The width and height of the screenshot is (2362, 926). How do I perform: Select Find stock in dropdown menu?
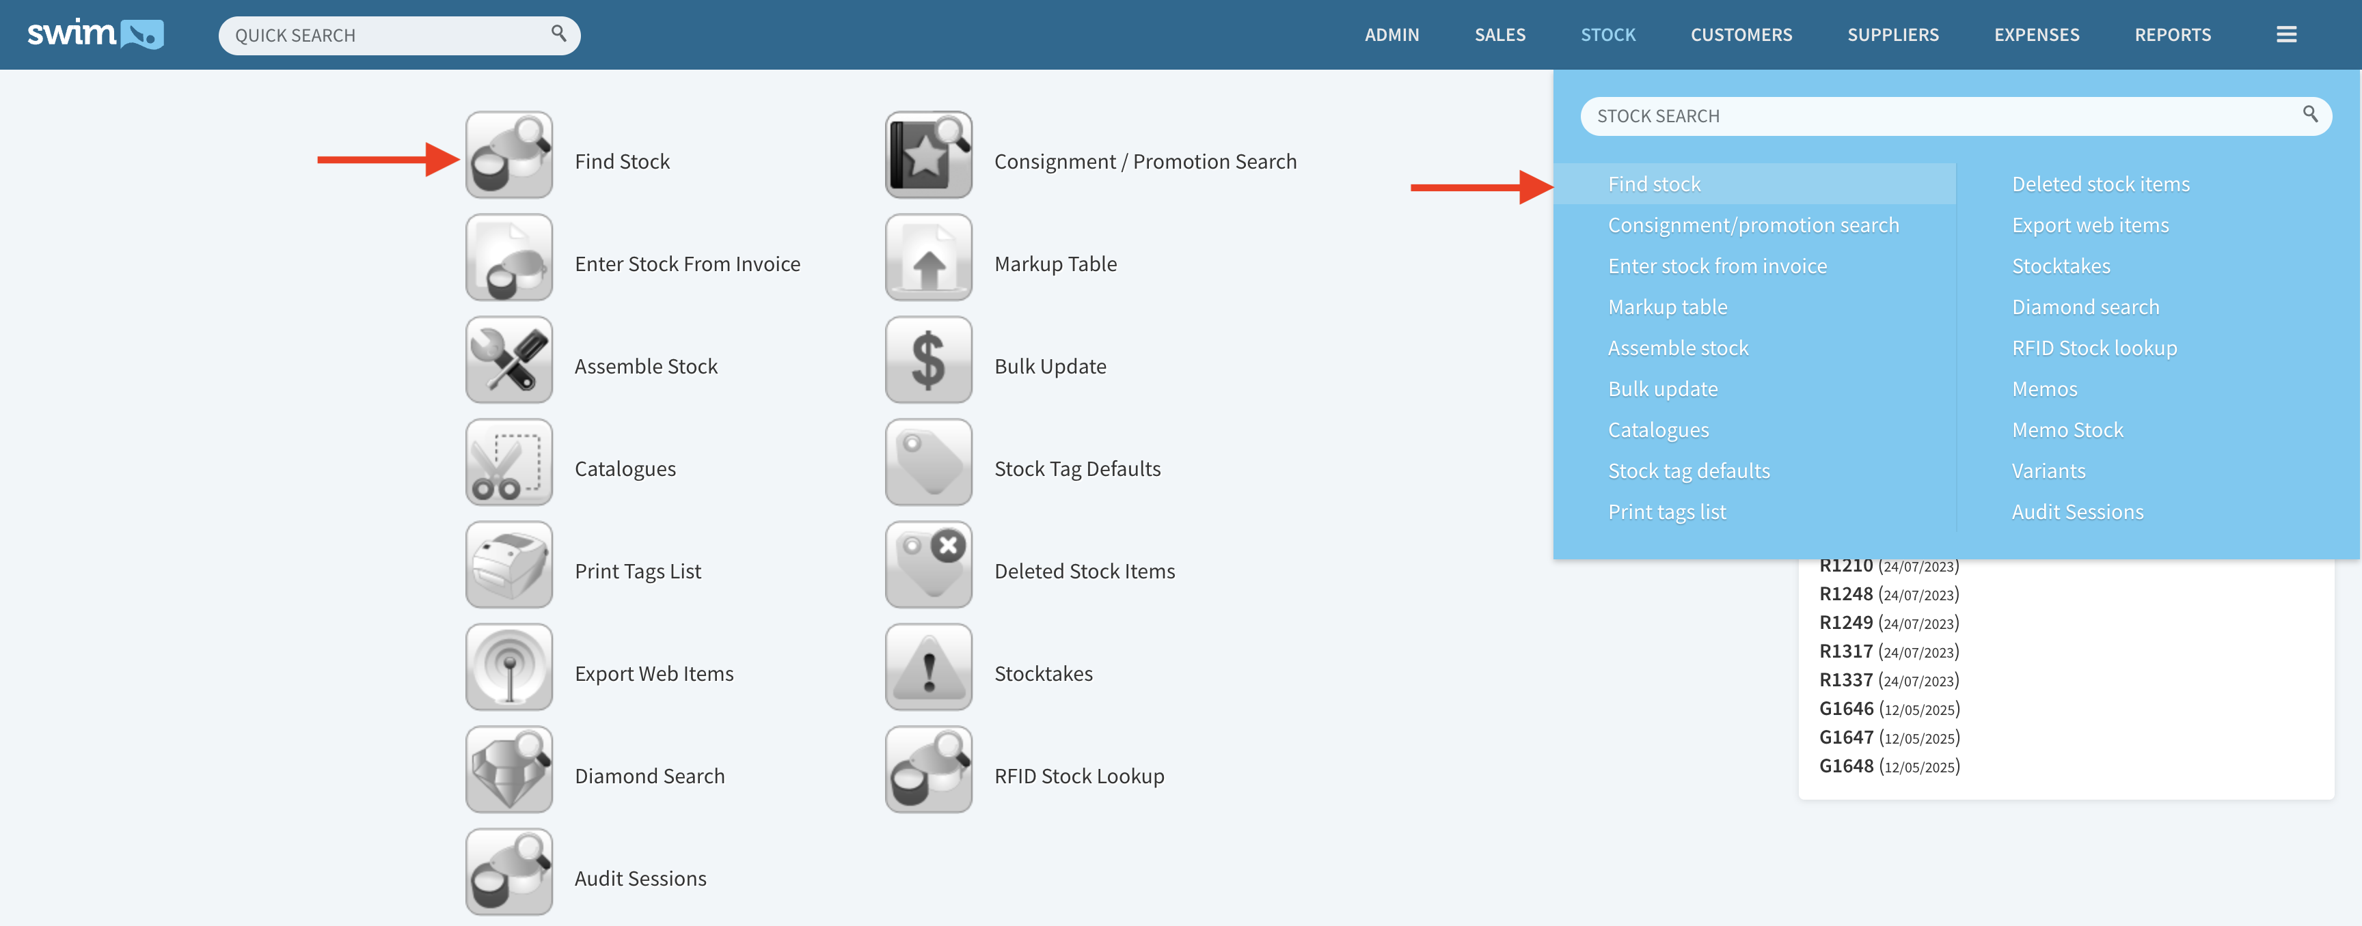coord(1754,184)
